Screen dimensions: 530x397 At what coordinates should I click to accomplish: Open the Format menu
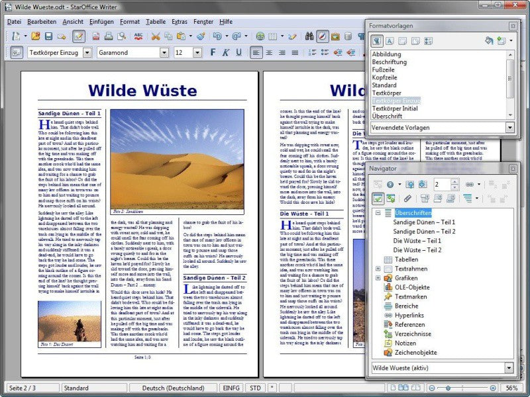point(129,22)
